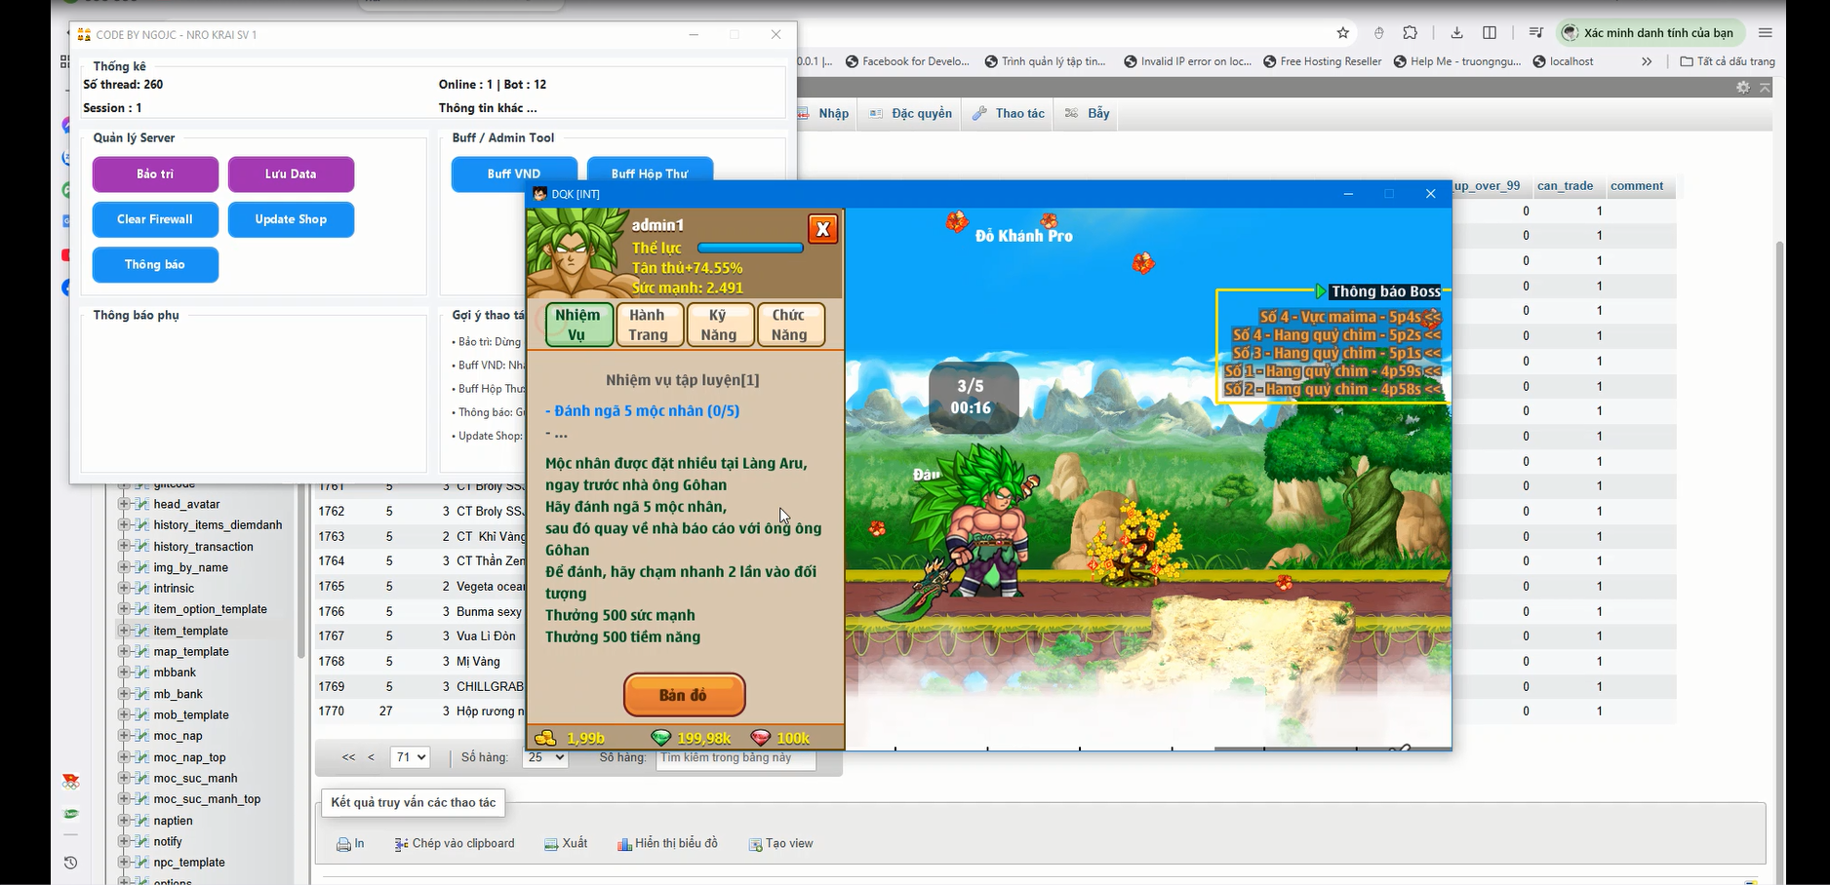Screen dimensions: 1830x885
Task: Open the Thao tác tab in phpMyAdmin
Action: click(1009, 114)
